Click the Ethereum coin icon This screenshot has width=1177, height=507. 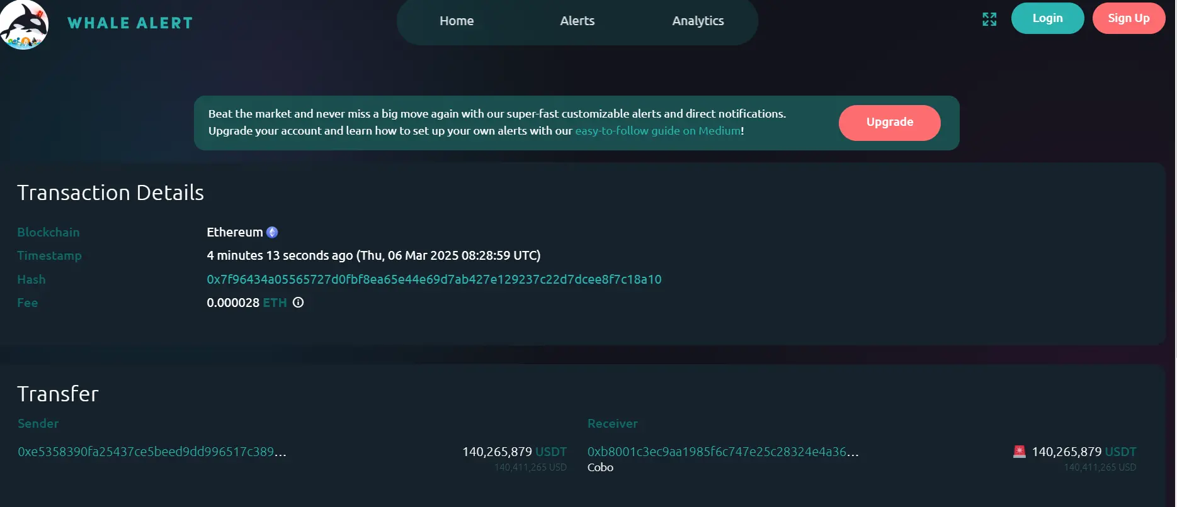pos(272,232)
